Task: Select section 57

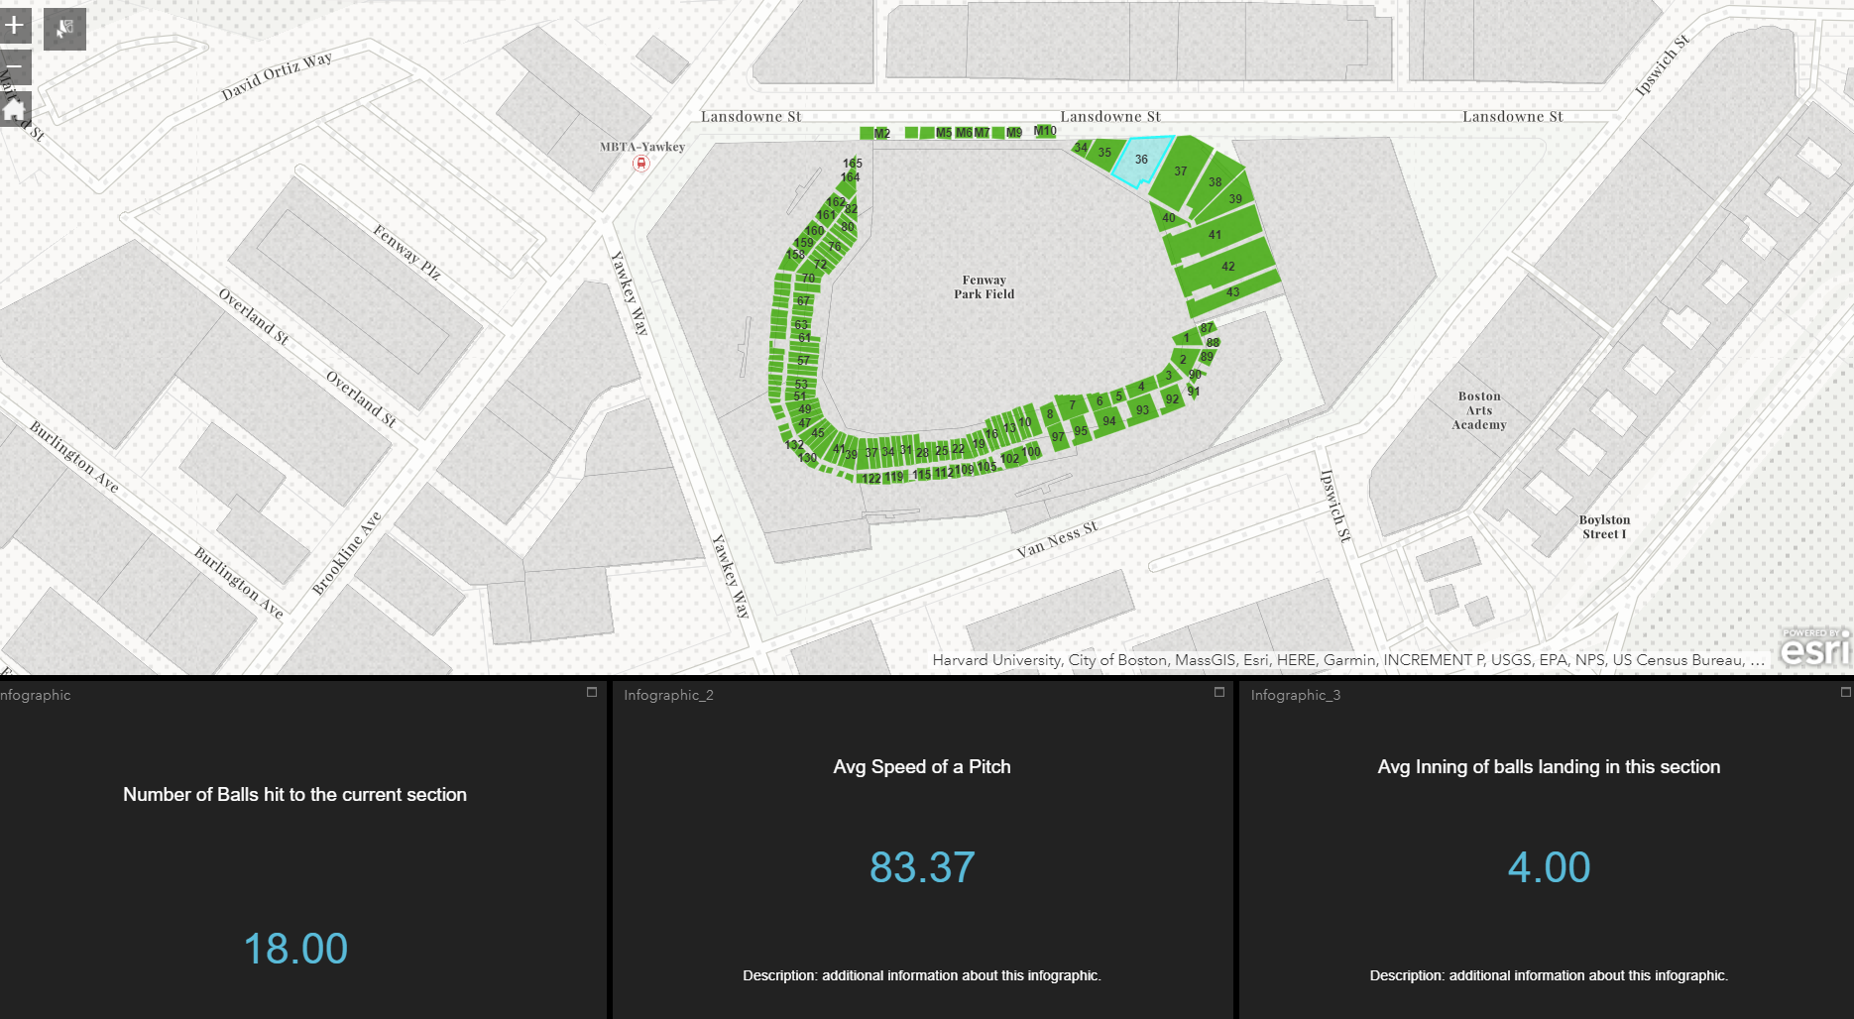Action: pyautogui.click(x=803, y=361)
